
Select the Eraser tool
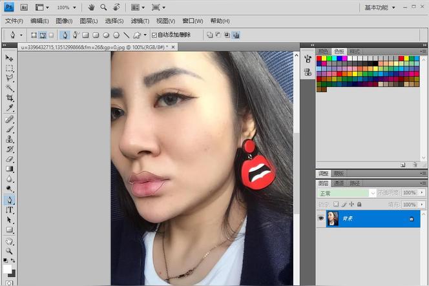click(10, 159)
